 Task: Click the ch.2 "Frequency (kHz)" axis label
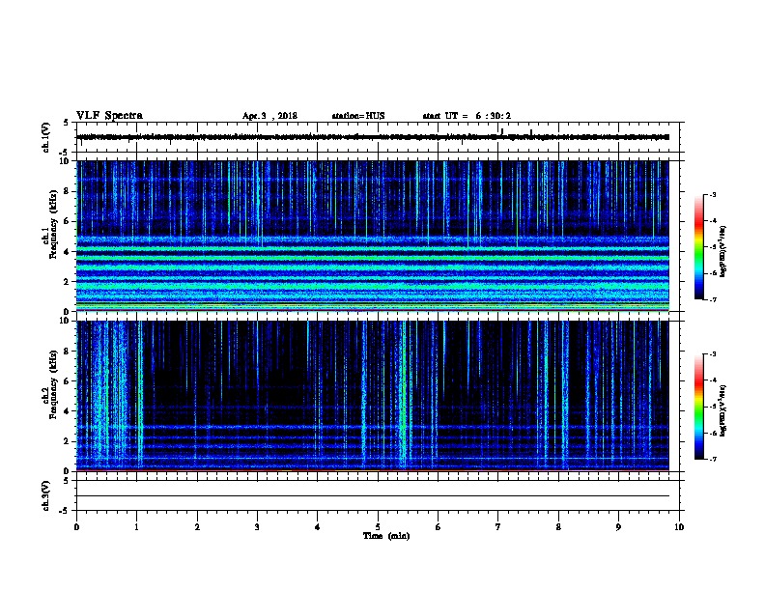click(53, 384)
